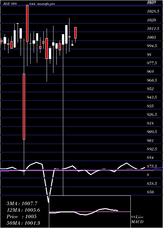Click the 50MA : 1001.3 readout
Viewport: 163px width, 228px height.
click(23, 223)
